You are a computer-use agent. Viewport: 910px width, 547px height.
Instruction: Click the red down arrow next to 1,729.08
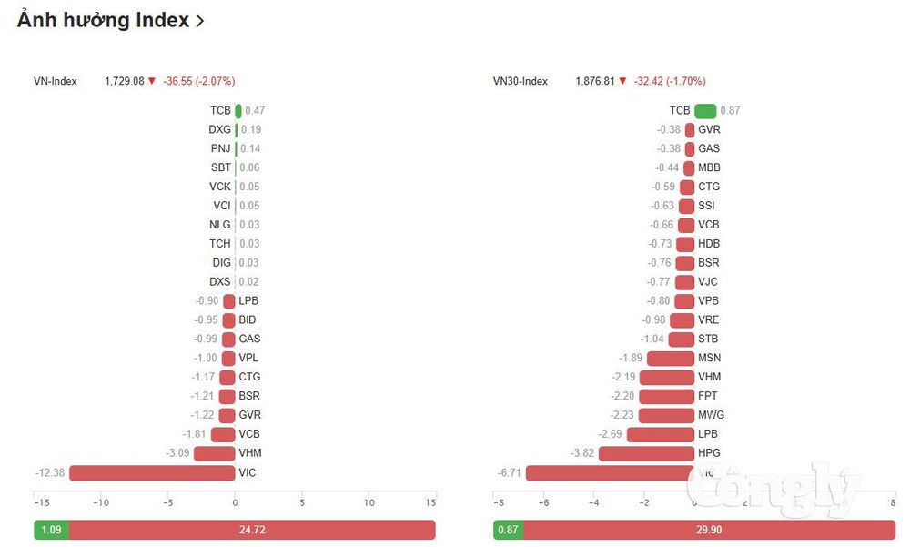tap(152, 81)
